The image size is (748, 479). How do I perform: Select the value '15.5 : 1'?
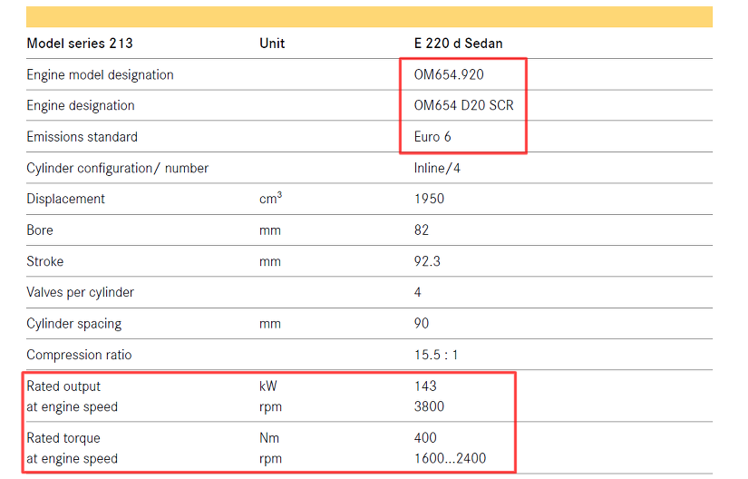click(436, 355)
